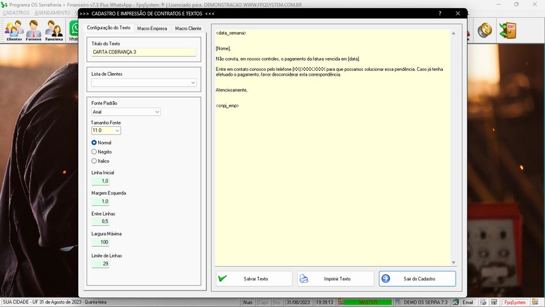Viewport: 545px width, 307px height.
Task: Open the Tamanho Fonte 11.0 dropdown
Action: (x=117, y=130)
